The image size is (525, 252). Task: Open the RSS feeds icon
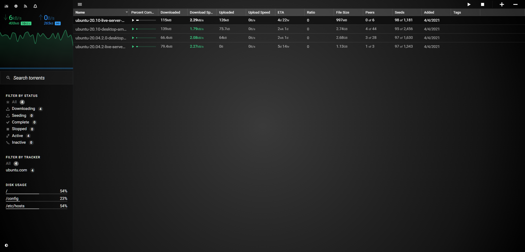pyautogui.click(x=26, y=6)
